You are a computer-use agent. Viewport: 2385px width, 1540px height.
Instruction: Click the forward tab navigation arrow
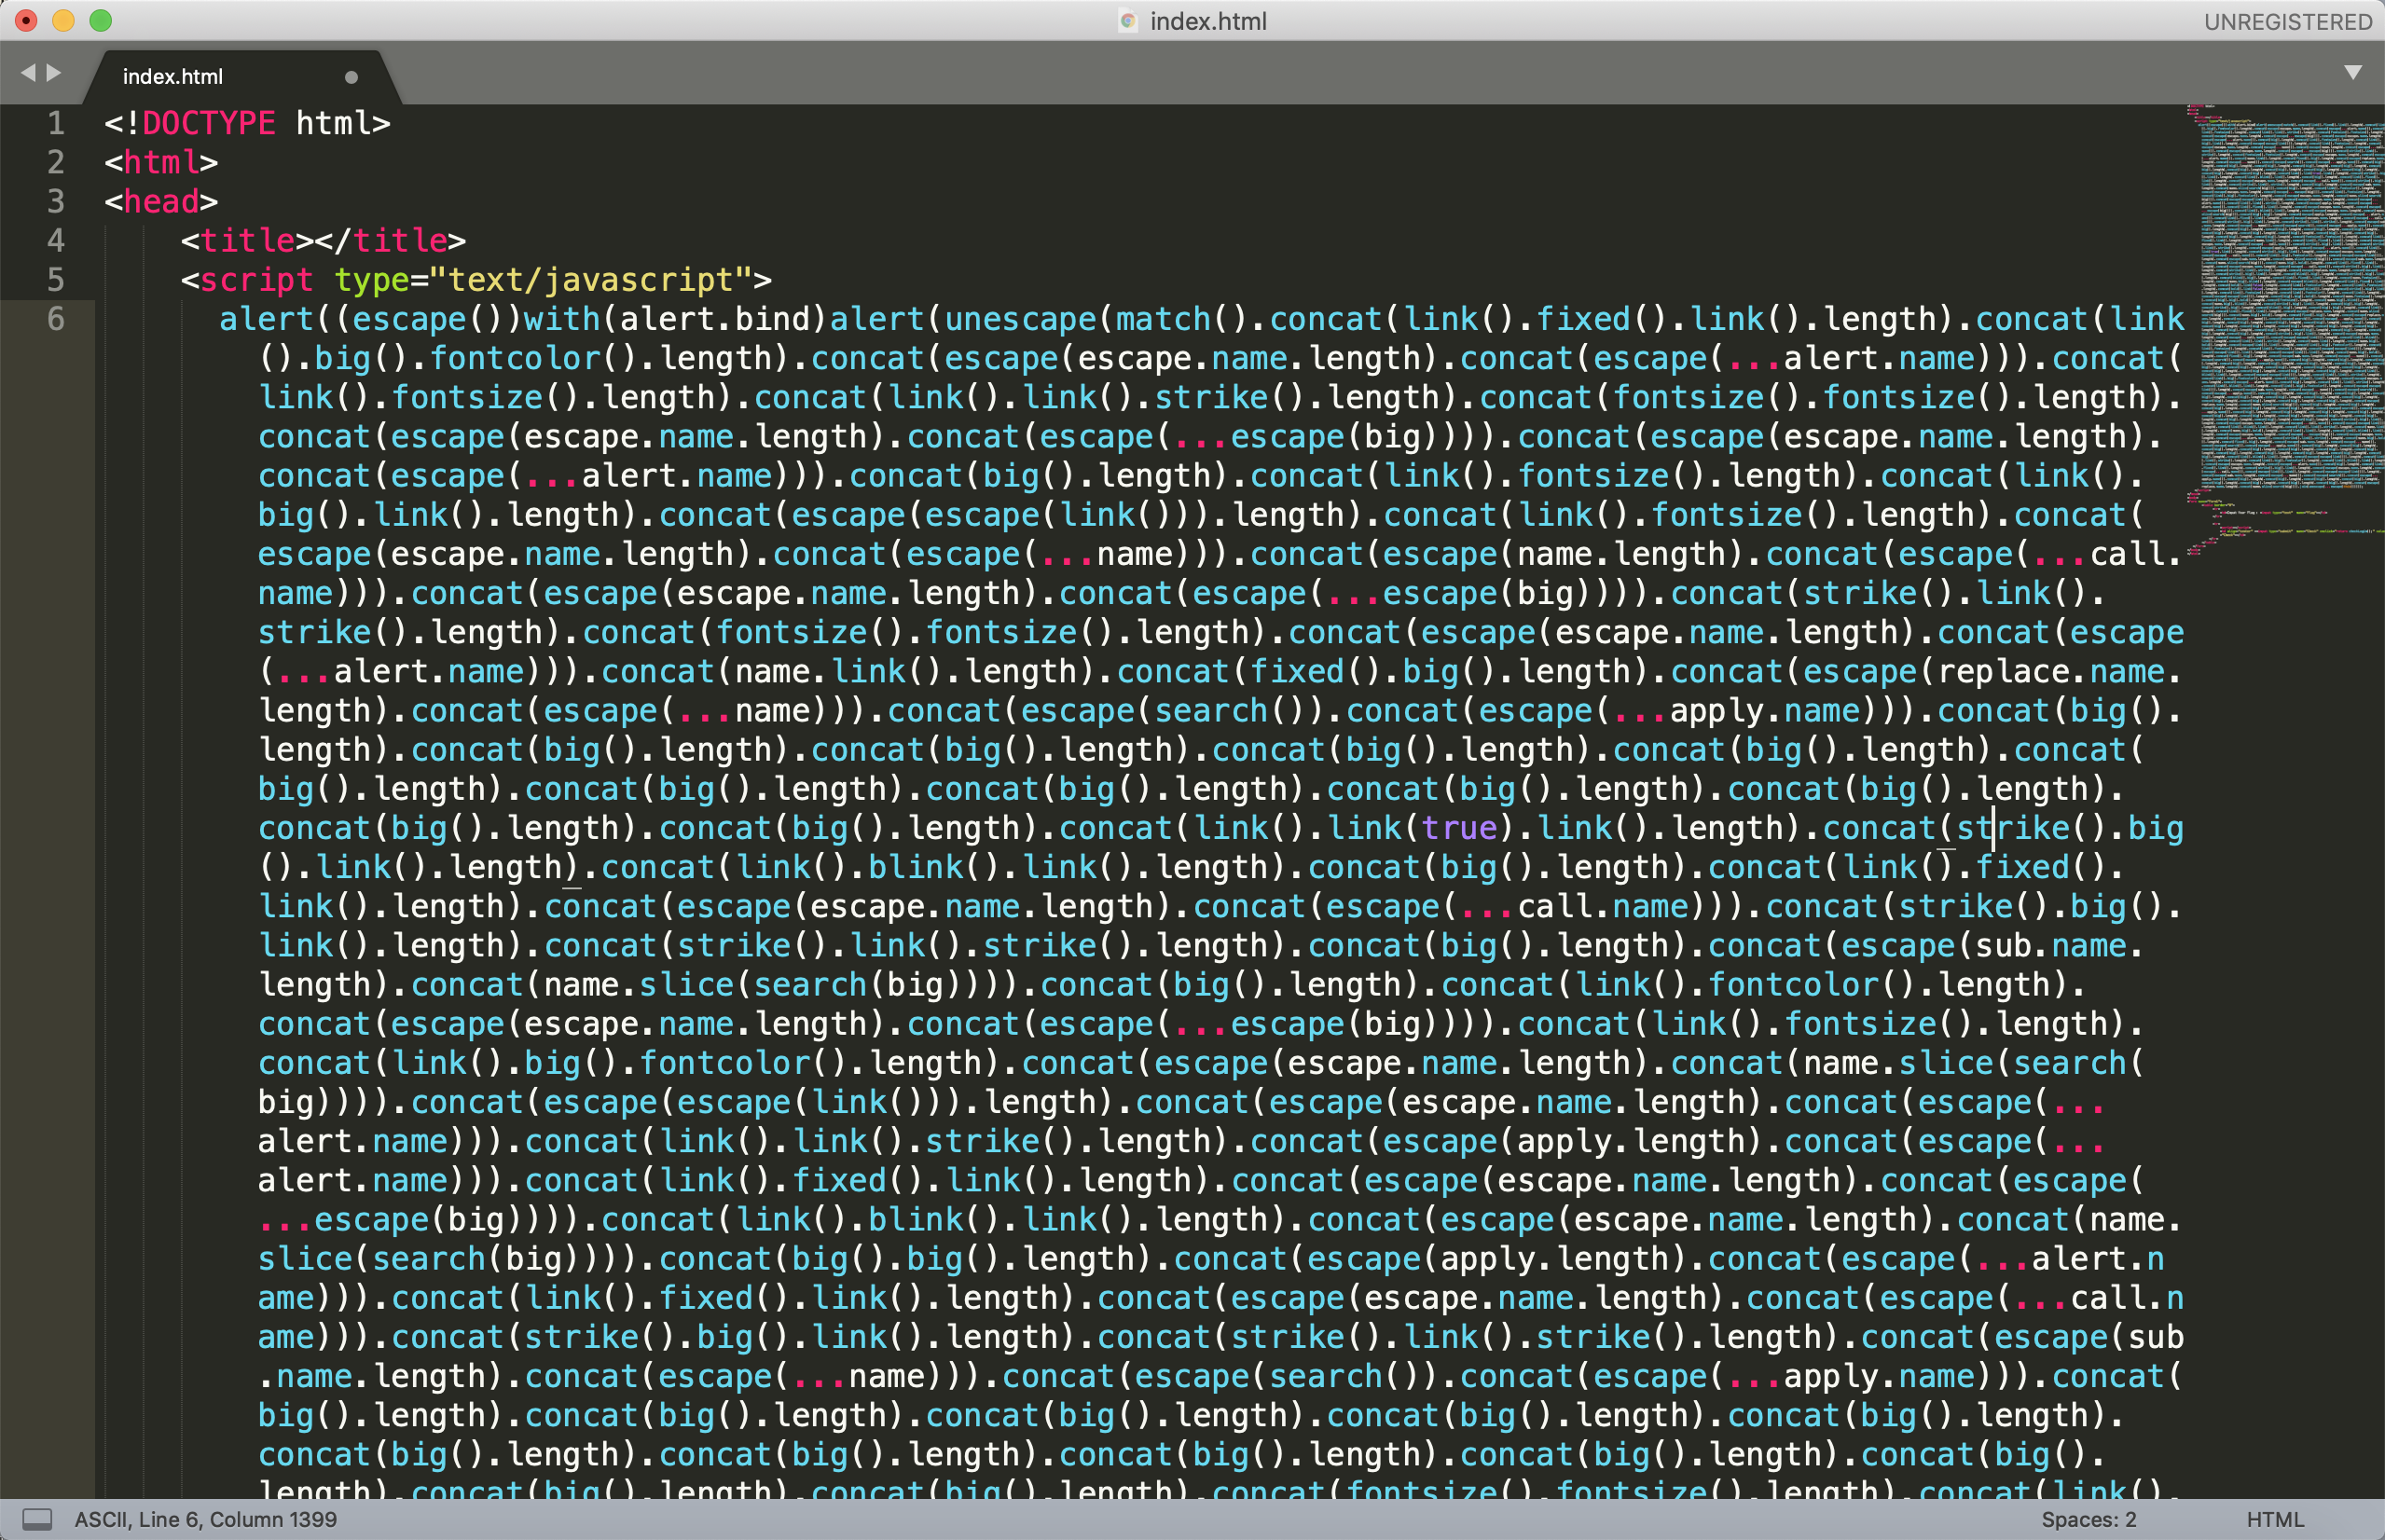54,73
